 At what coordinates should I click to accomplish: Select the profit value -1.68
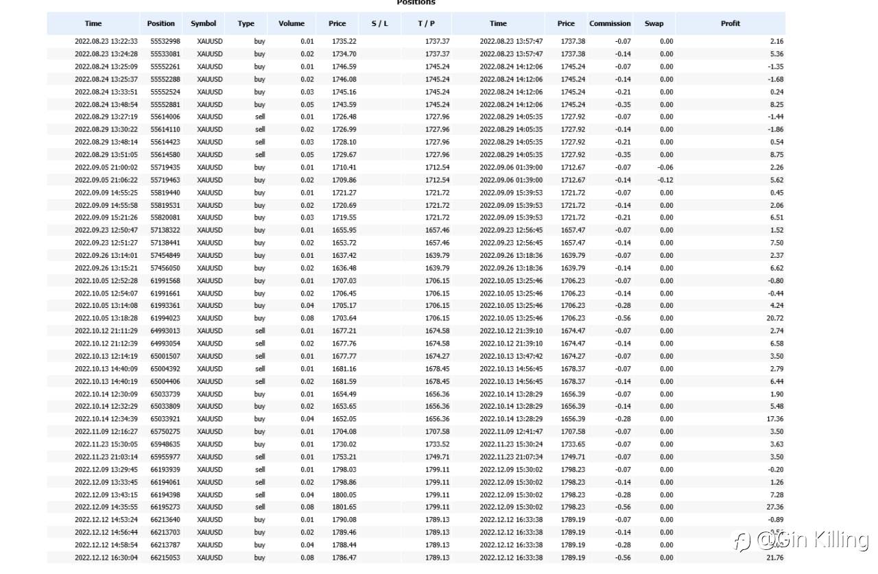[x=776, y=79]
